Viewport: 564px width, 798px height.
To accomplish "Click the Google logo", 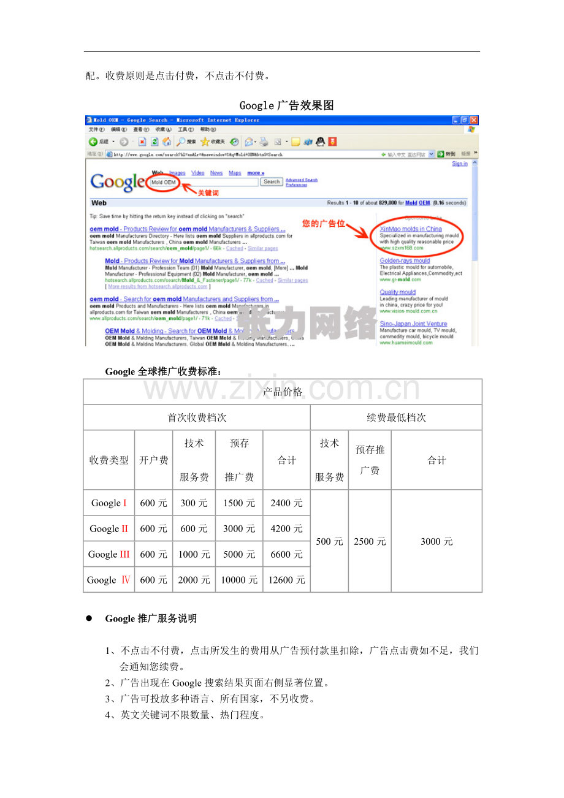I will click(x=116, y=181).
